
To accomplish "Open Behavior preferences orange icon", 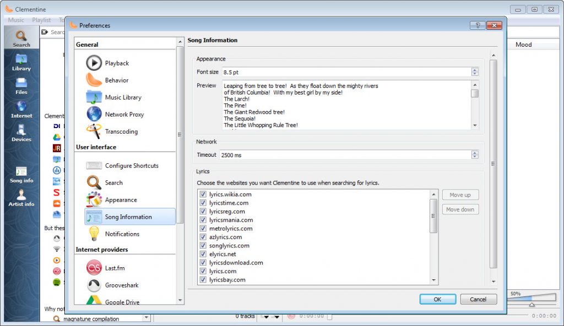I will [x=94, y=80].
